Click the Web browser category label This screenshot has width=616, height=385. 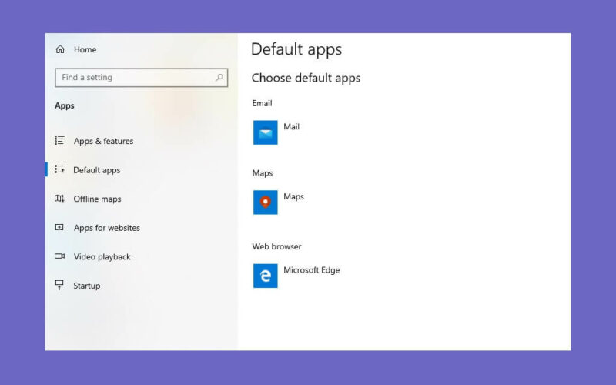(276, 246)
